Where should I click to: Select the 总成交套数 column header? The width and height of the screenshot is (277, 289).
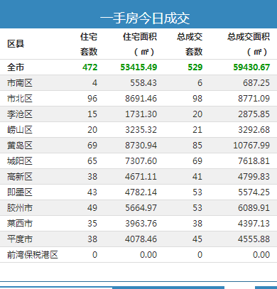click(x=190, y=44)
